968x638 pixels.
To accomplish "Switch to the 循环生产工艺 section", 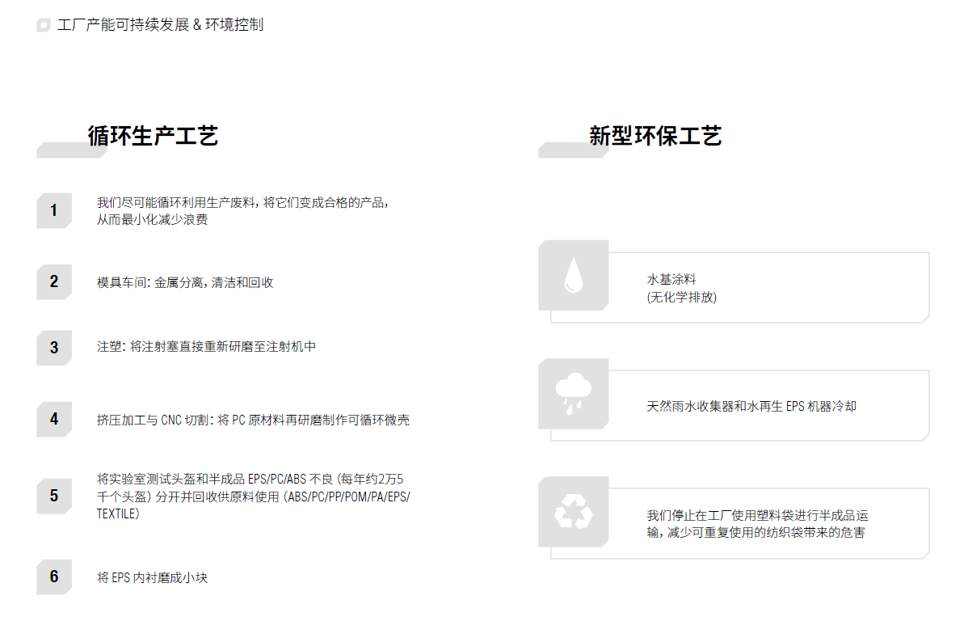I will pyautogui.click(x=152, y=136).
